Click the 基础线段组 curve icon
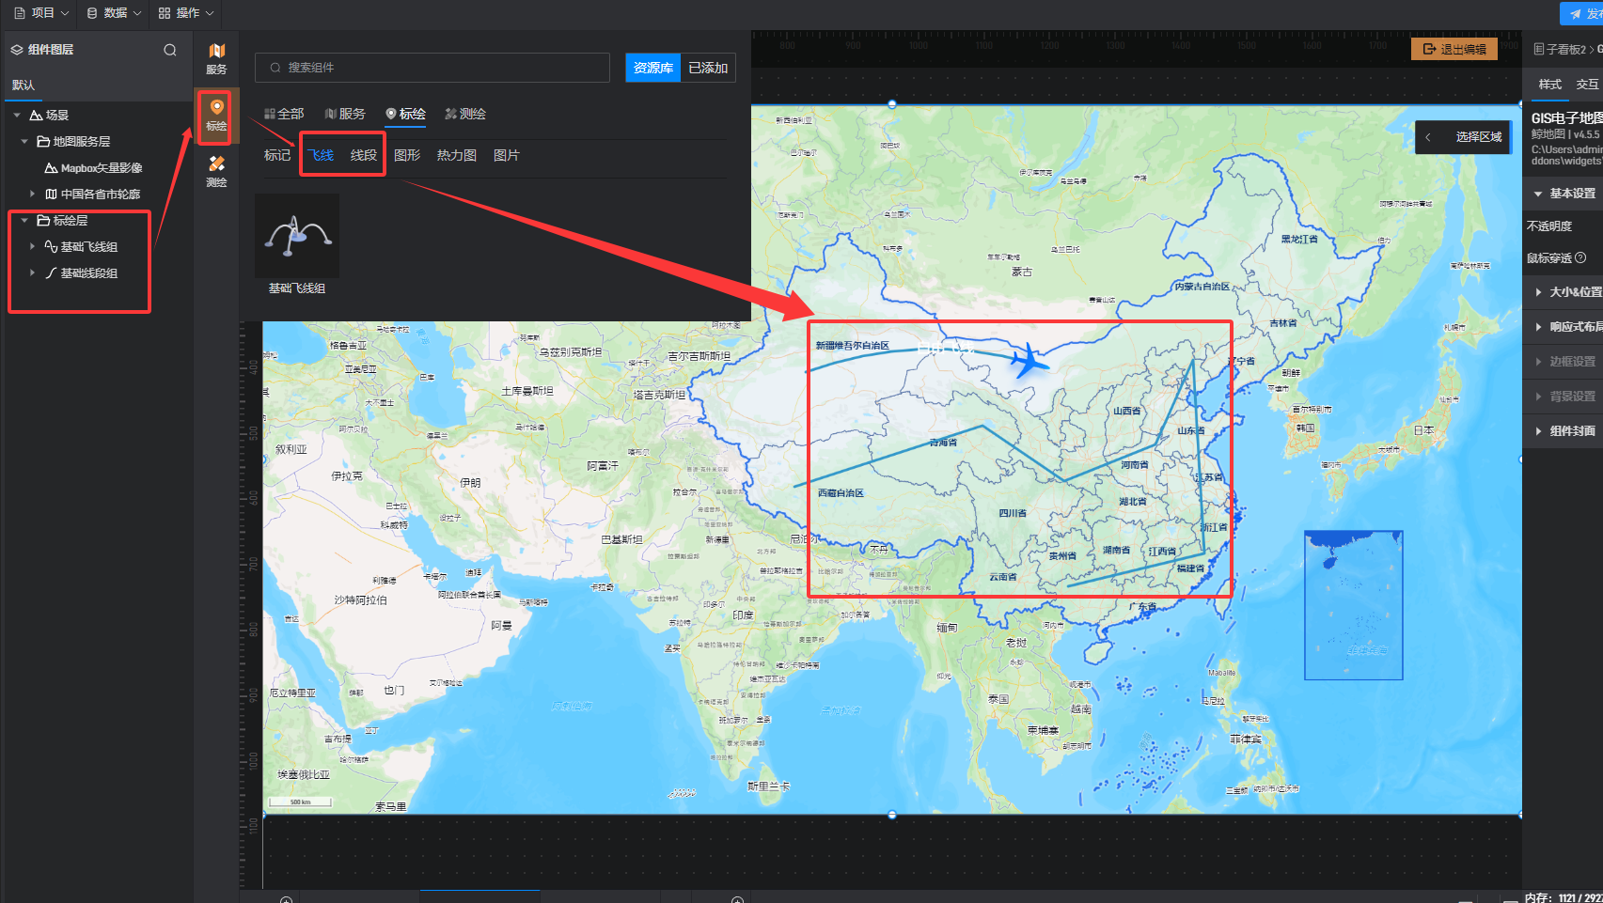The image size is (1603, 903). [51, 273]
